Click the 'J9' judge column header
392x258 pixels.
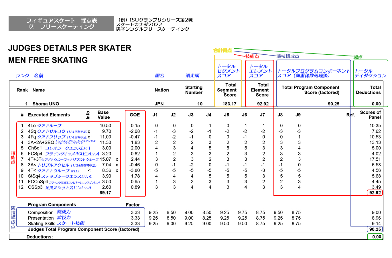(298, 115)
